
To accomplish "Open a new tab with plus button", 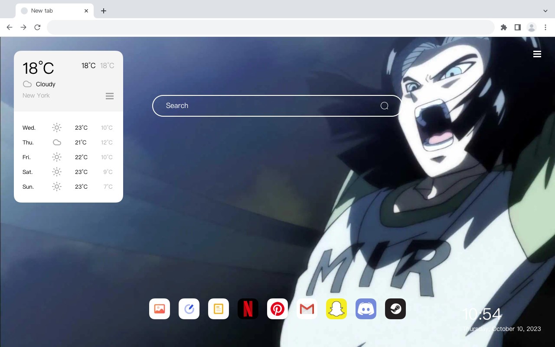I will [x=103, y=11].
